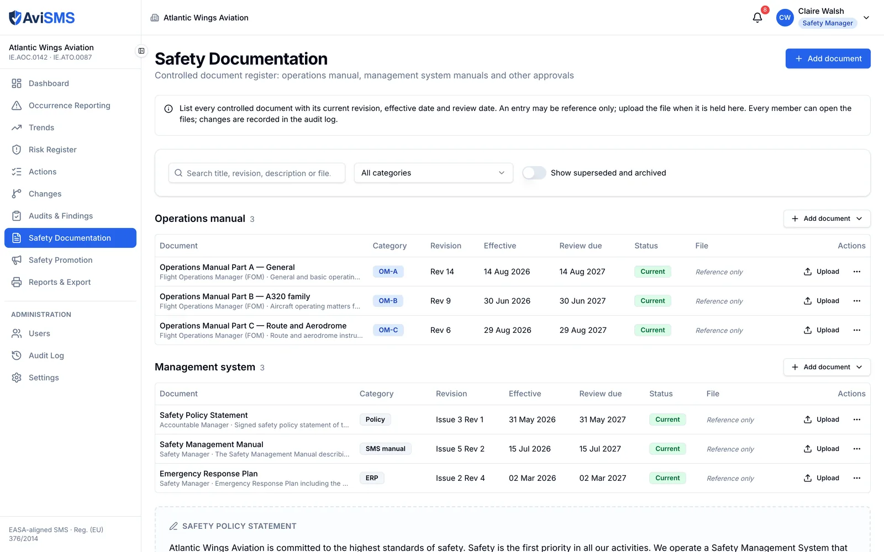Focus the document search field
The height and width of the screenshot is (552, 884).
257,173
